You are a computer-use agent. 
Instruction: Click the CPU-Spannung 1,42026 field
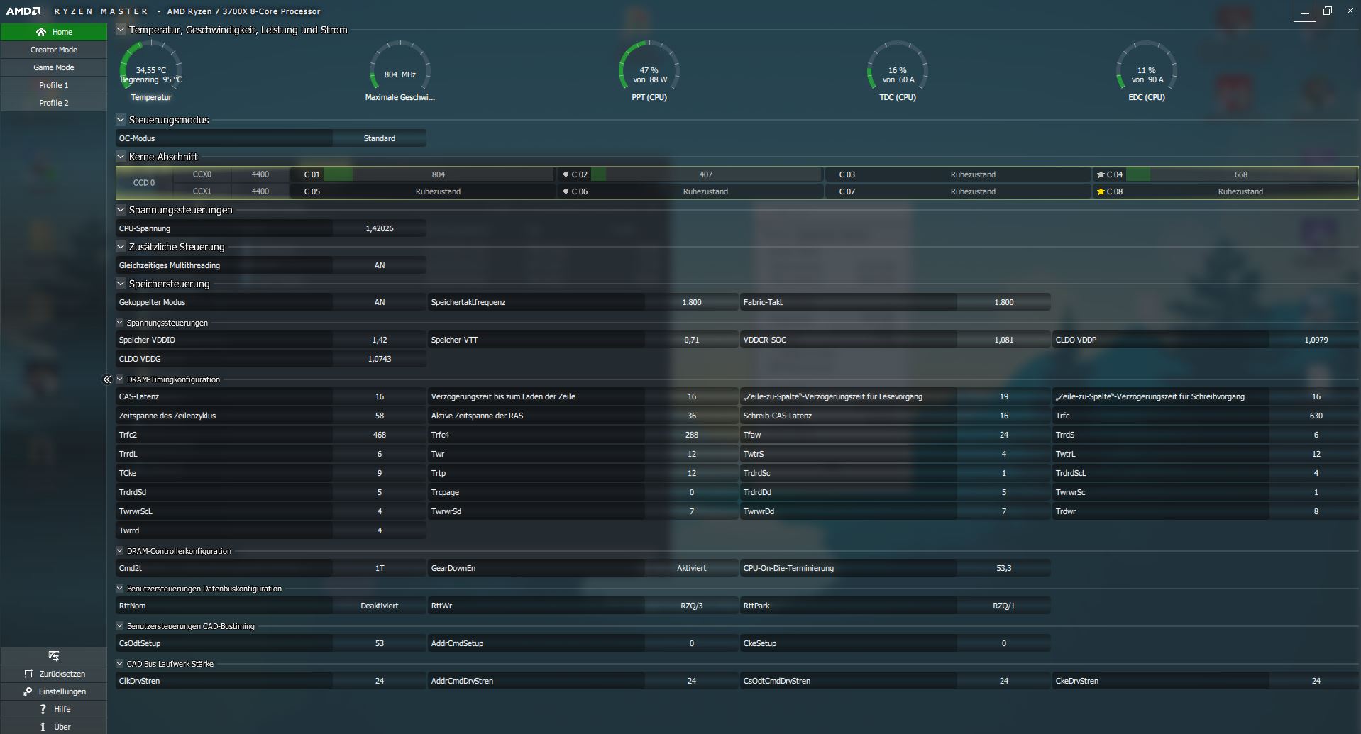[380, 228]
